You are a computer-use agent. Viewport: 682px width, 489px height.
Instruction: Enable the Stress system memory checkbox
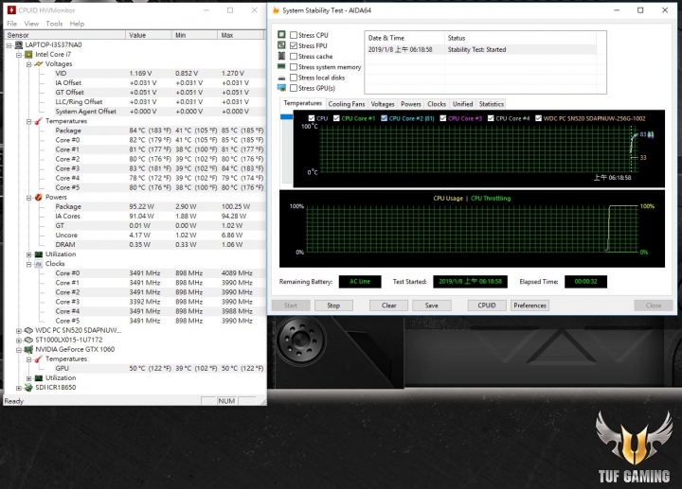click(294, 67)
